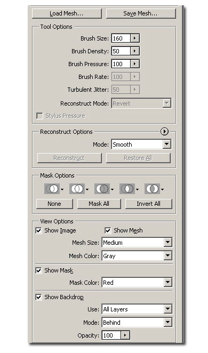Open the Brush Size slider arrow
The width and height of the screenshot is (208, 353).
pos(135,38)
